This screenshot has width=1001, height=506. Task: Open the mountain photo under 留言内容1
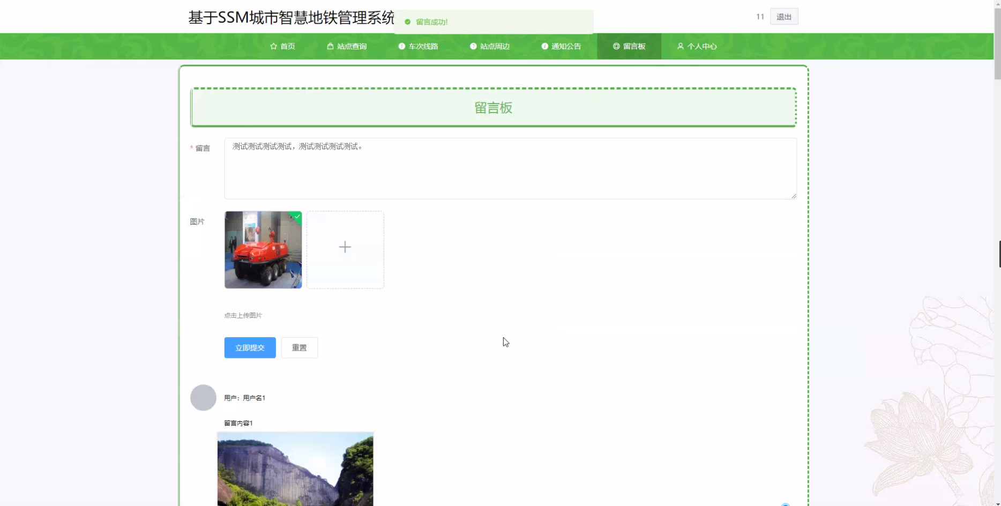295,469
